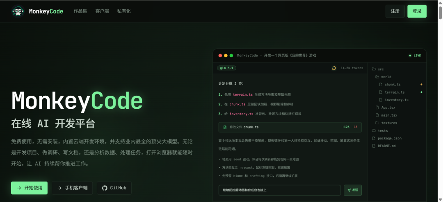Screen dimensions: 443x202
Task: Click the arrow icon in 手机客户端
Action: [59, 188]
